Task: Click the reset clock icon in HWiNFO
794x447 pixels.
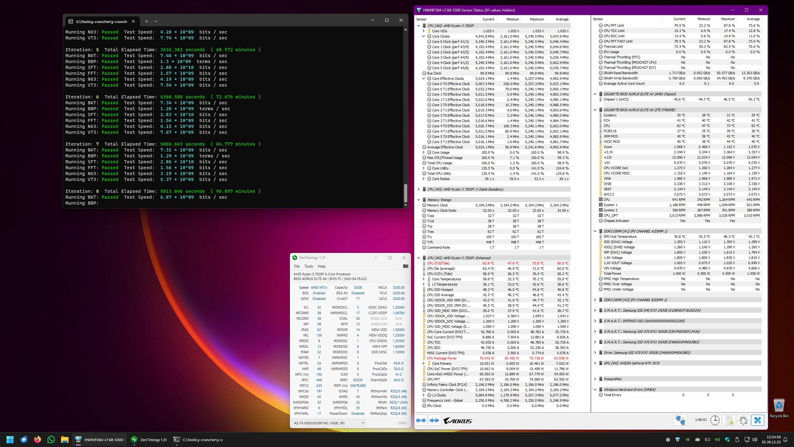Action: click(715, 420)
